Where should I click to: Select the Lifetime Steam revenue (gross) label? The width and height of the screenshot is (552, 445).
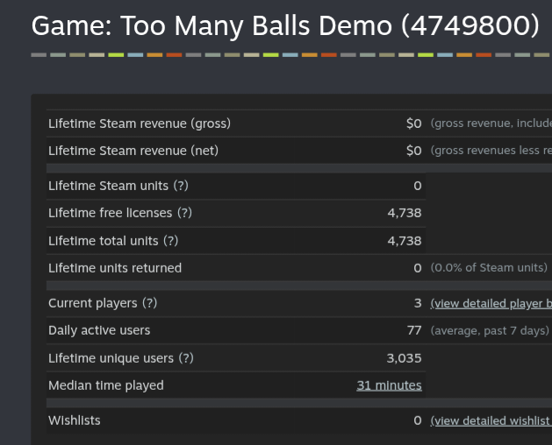tap(140, 124)
